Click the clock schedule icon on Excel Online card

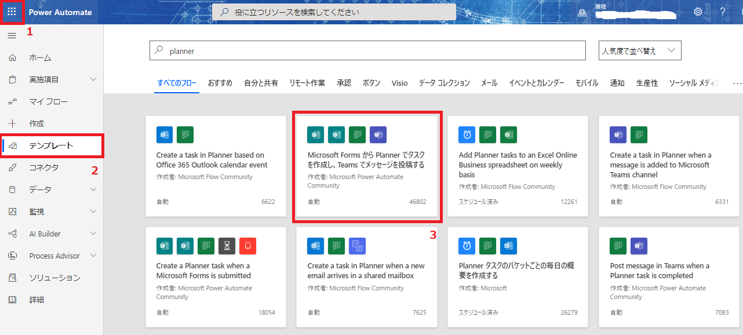pyautogui.click(x=467, y=134)
